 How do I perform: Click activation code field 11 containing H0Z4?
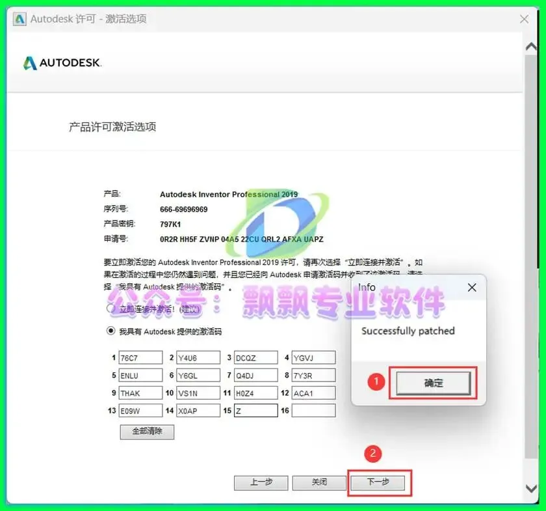coord(256,393)
